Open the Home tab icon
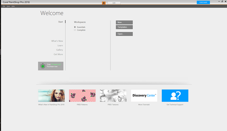Image resolution: width=227 pixels, height=131 pixels. tap(104, 3)
